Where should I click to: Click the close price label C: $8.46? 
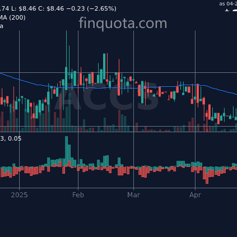(x=51, y=8)
